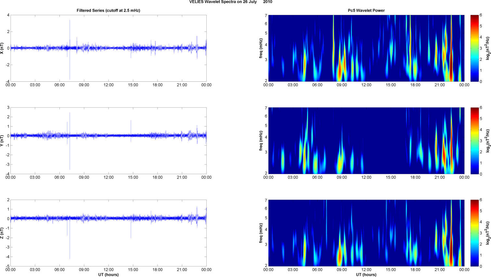Click the '-5' tick on Z (nT) axis
Viewport: 491px width, 277px height.
pyautogui.click(x=7, y=266)
